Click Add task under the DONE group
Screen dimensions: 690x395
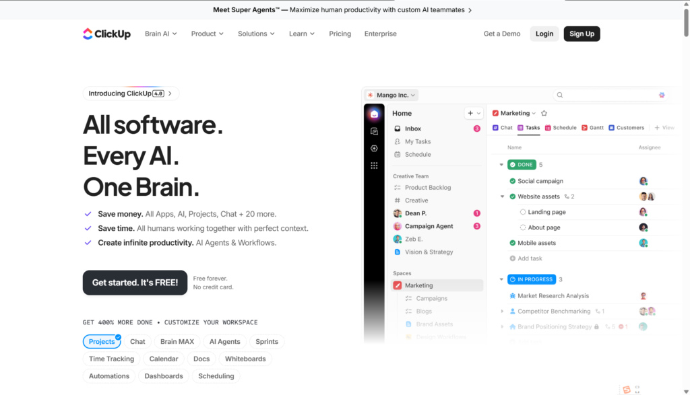526,258
